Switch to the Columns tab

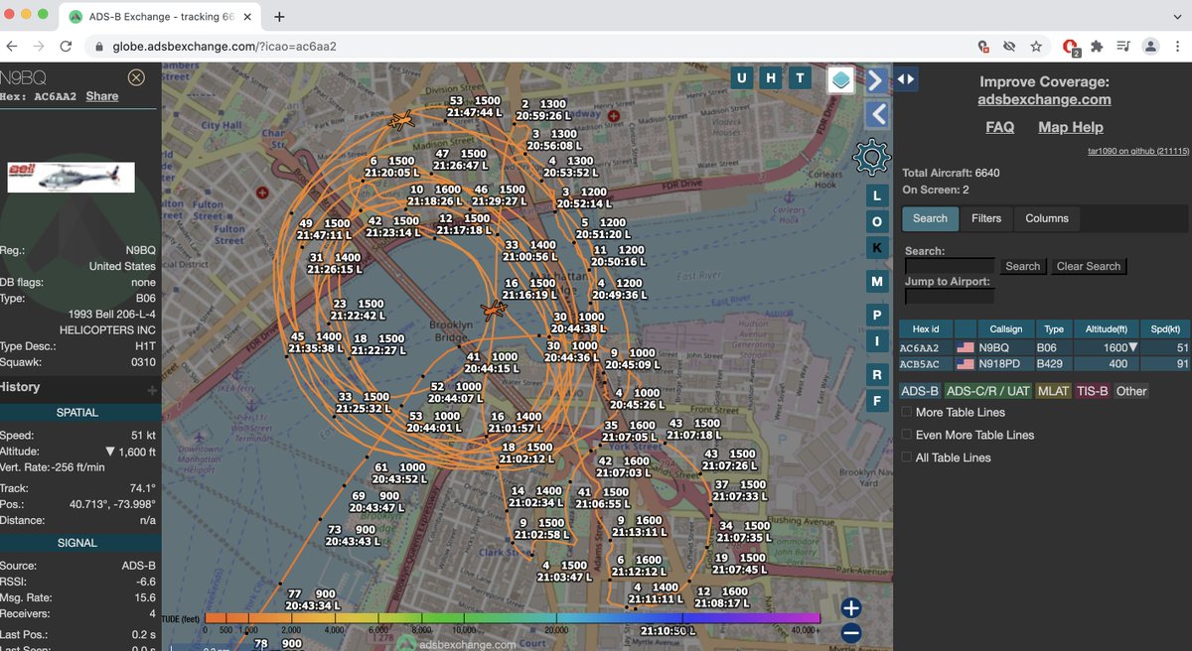coord(1047,218)
